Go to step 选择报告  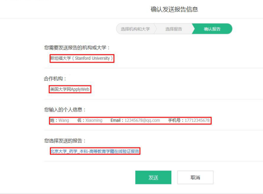coord(174,29)
